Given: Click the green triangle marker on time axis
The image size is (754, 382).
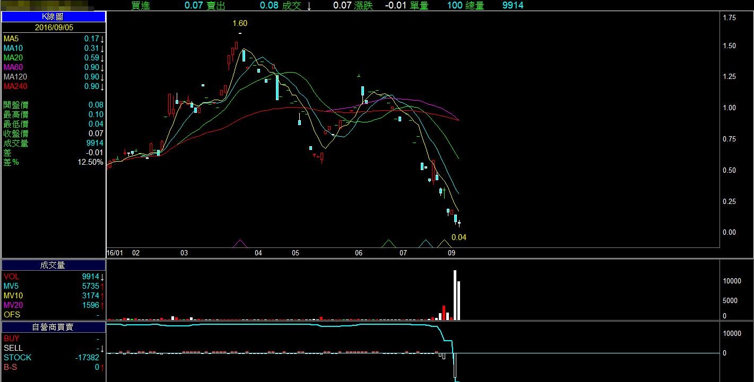Looking at the screenshot, I should [x=389, y=244].
